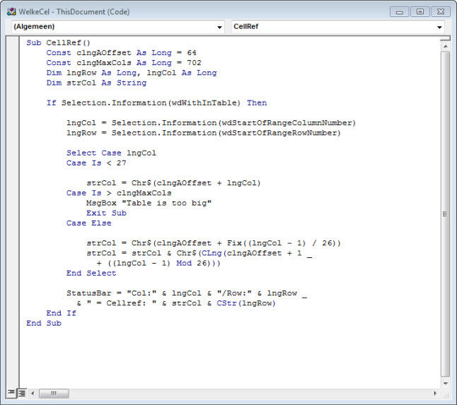Click the 'Mod 26)))' continuation line
457x405 pixels.
(x=158, y=264)
